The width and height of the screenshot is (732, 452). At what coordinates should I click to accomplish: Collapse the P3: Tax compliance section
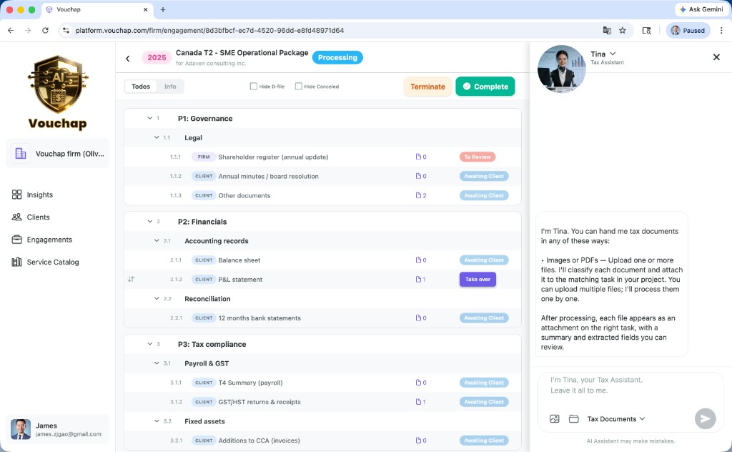pyautogui.click(x=150, y=344)
